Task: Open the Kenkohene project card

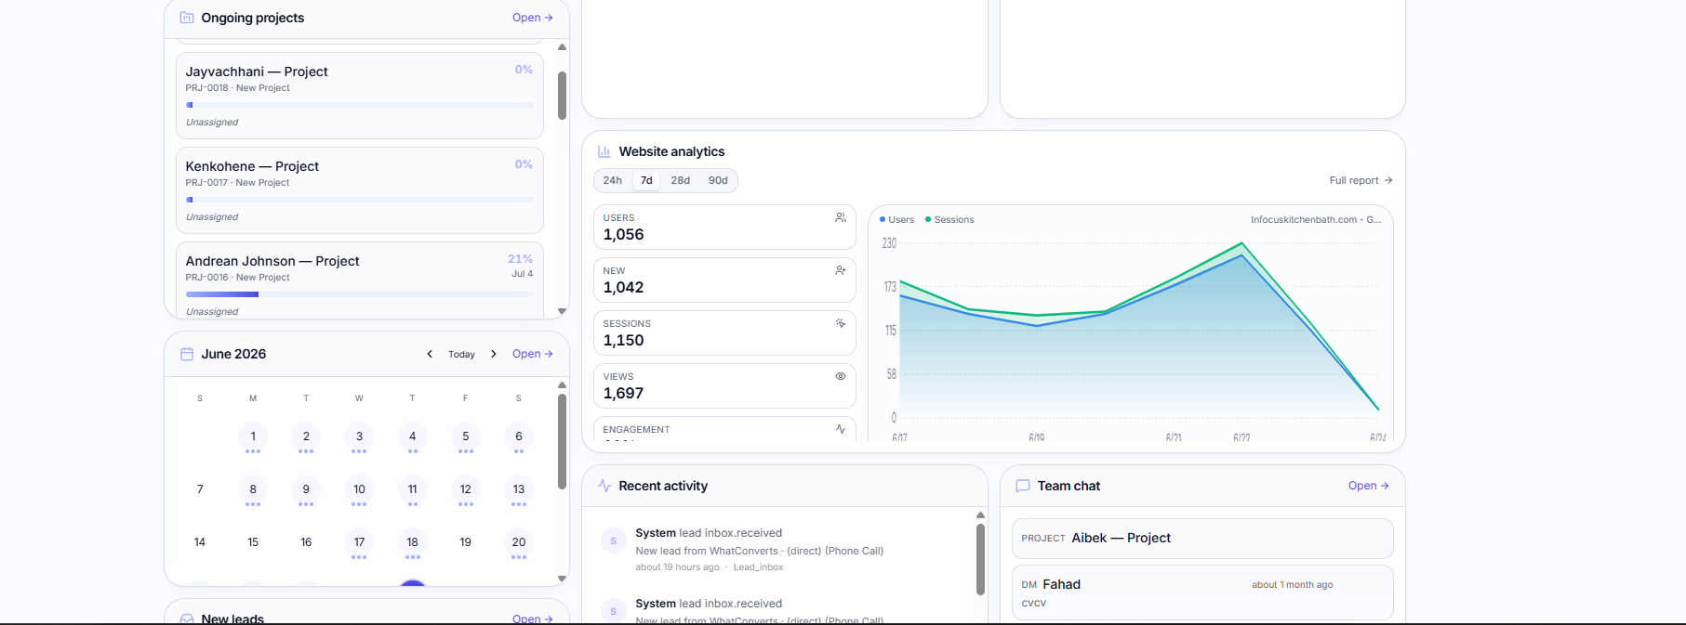Action: click(x=360, y=190)
